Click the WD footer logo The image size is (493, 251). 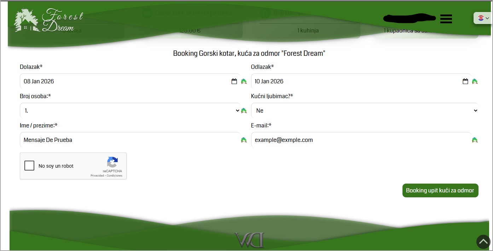250,240
